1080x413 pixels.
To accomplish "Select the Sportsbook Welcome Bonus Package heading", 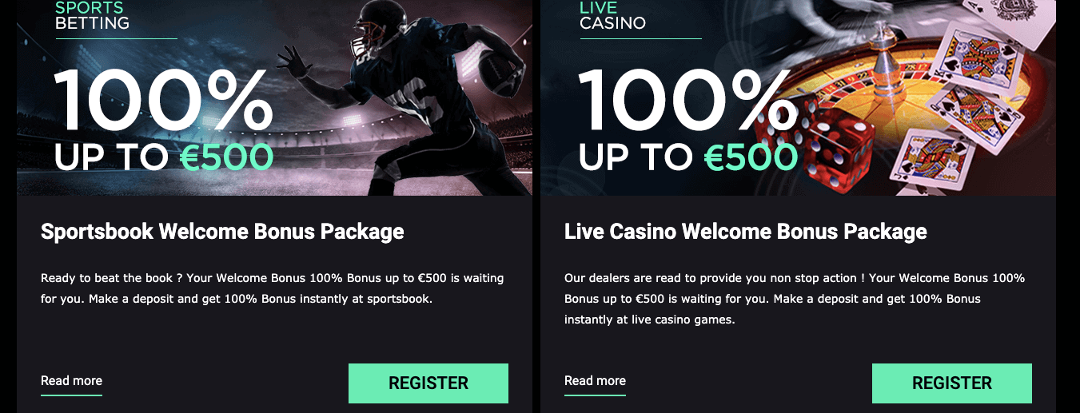I will point(222,232).
